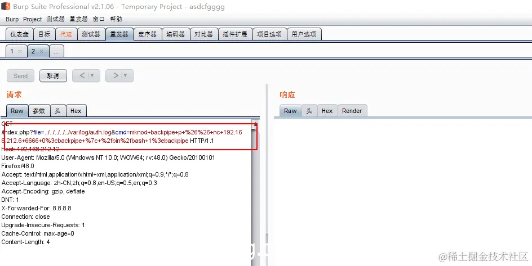Switch to the 仪表盘 tab
Screen dimensions: 532x266
[x=19, y=34]
